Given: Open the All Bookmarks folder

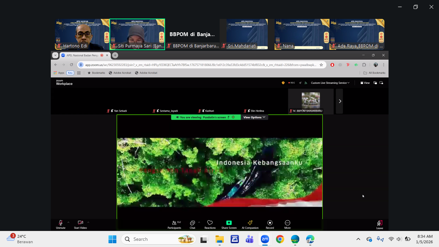Looking at the screenshot, I should coord(374,73).
